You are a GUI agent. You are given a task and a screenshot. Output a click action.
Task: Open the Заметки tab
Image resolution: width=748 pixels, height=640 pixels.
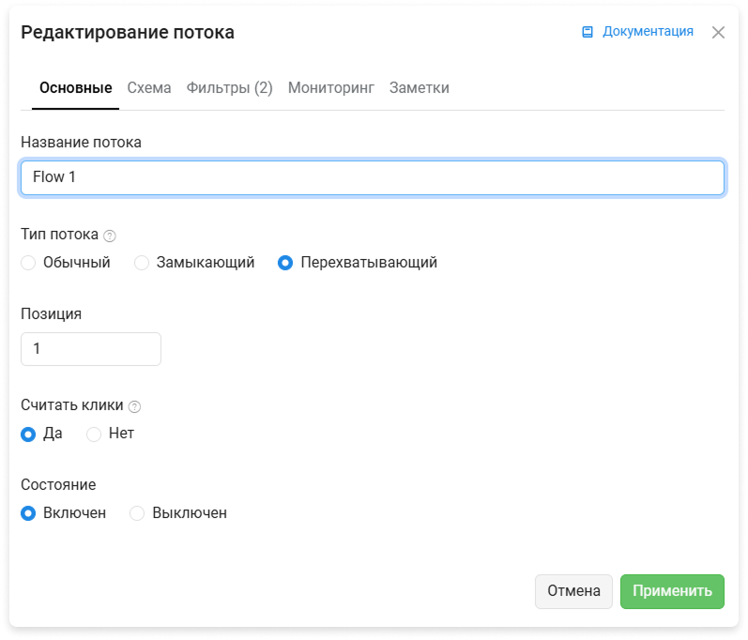pyautogui.click(x=420, y=88)
